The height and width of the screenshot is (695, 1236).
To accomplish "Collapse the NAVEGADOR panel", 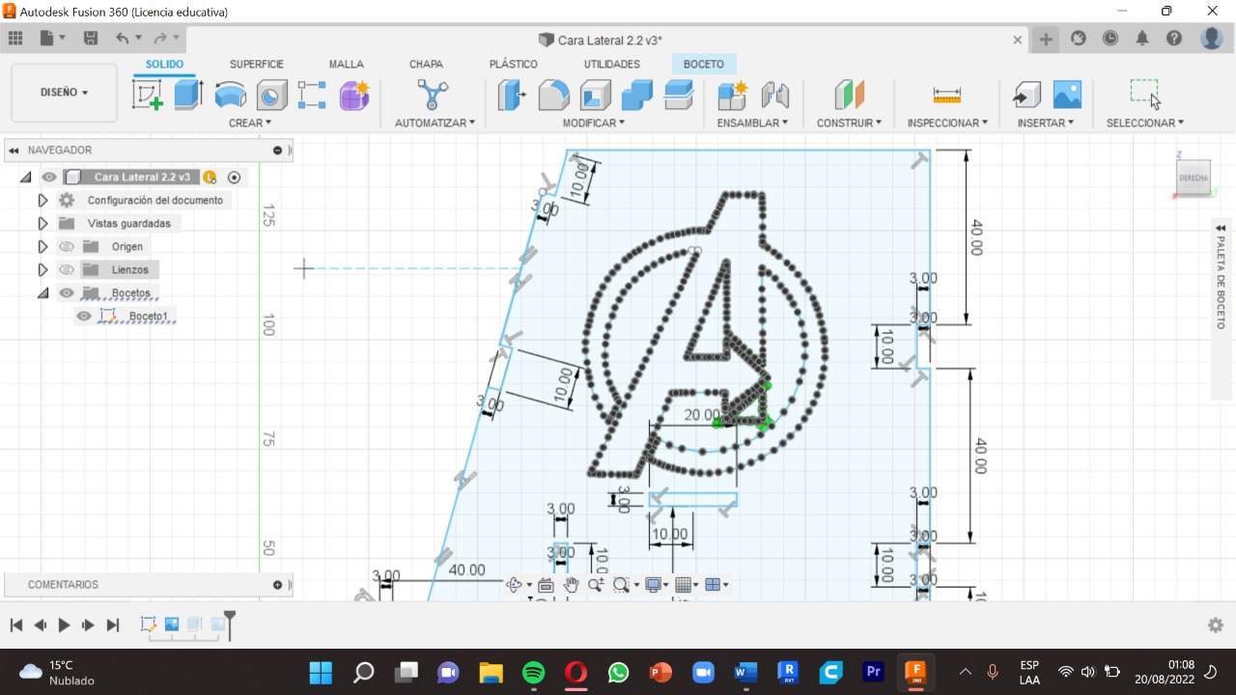I will (x=14, y=151).
